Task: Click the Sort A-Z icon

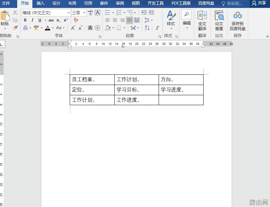Action: pyautogui.click(x=147, y=27)
